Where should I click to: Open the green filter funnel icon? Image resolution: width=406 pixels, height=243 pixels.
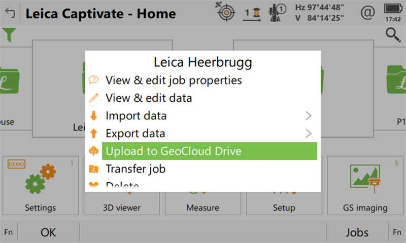[x=9, y=35]
